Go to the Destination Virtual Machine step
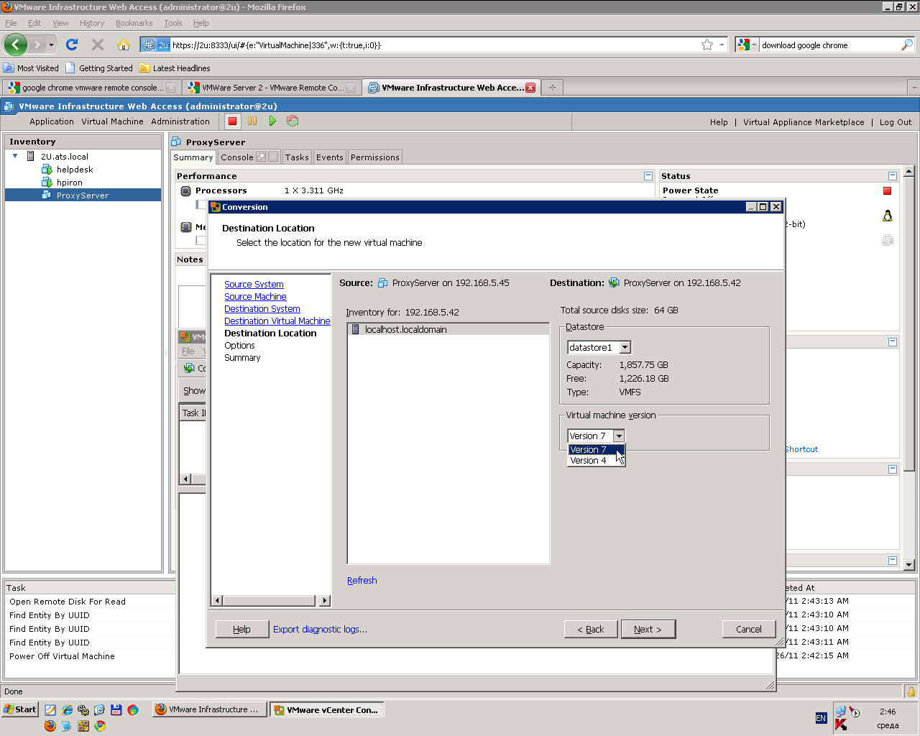The height and width of the screenshot is (736, 920). point(277,321)
